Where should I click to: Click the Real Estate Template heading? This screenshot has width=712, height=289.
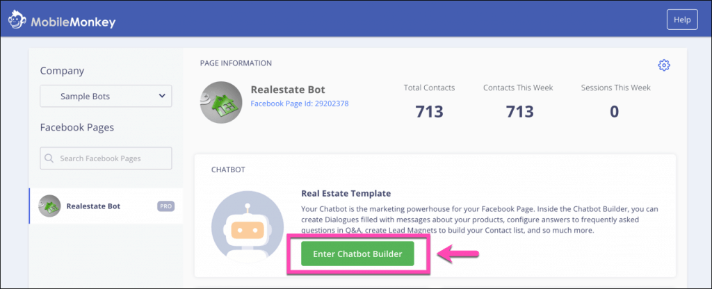(x=346, y=193)
